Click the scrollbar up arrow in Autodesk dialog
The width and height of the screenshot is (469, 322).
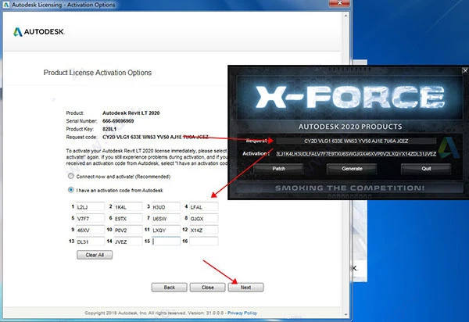(x=345, y=16)
